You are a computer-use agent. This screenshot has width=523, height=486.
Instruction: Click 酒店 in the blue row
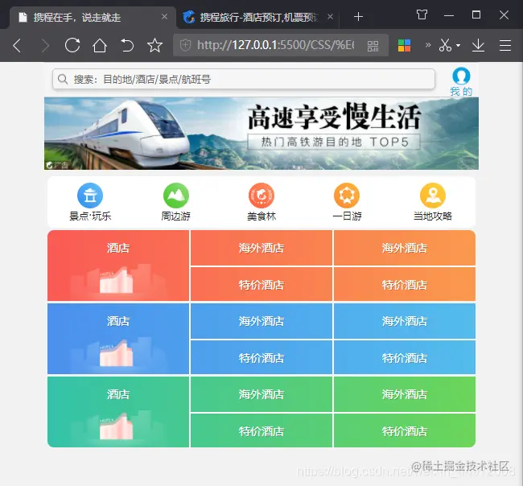point(118,322)
